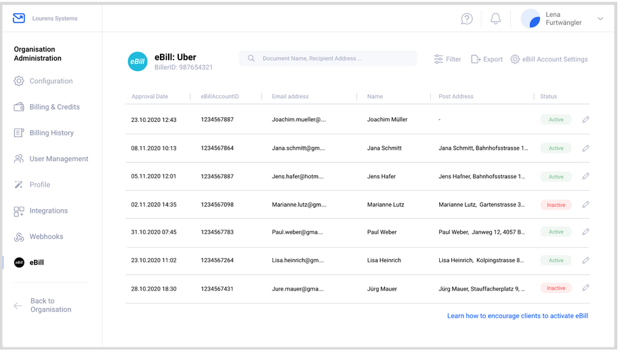
Task: Select email Lisa.heinrich@gm… cell
Action: coord(297,260)
